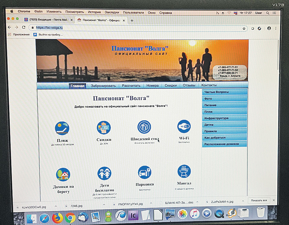Screen dimensions: 289x225
Task: Open iTunes from the dock
Action: pos(194,213)
